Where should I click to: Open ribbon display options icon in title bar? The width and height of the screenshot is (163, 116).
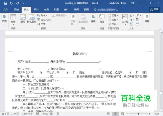pos(132,3)
